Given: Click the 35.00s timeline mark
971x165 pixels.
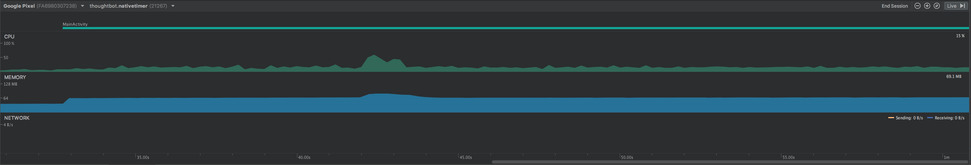Looking at the screenshot, I should tap(143, 157).
